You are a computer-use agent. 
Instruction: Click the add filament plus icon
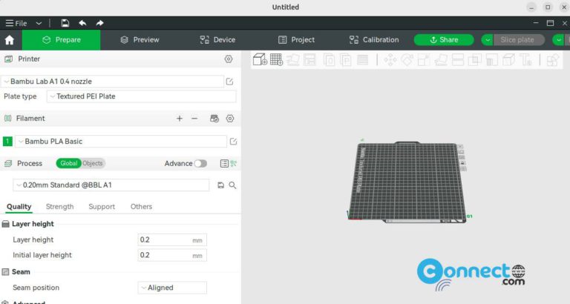point(179,119)
